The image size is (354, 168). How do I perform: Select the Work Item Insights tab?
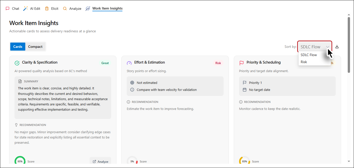104,9
